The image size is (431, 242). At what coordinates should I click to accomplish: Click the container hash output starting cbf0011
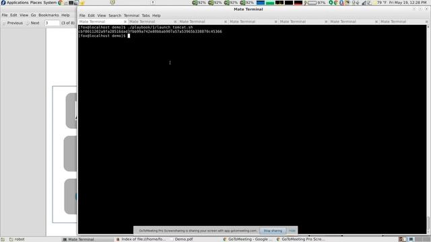click(150, 32)
